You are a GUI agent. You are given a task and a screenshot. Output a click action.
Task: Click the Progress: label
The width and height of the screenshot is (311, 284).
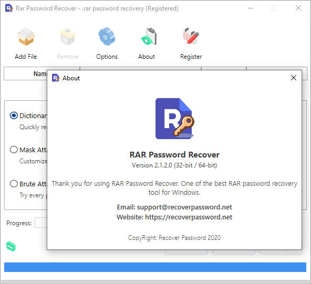pyautogui.click(x=19, y=223)
